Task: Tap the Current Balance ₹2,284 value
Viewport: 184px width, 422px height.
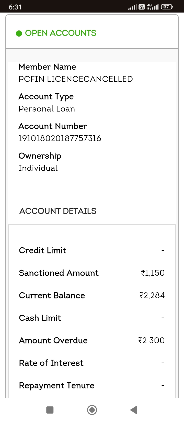Action: click(x=152, y=295)
